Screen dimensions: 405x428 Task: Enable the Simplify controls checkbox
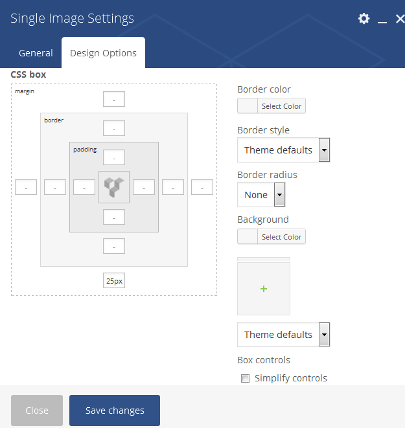click(245, 378)
